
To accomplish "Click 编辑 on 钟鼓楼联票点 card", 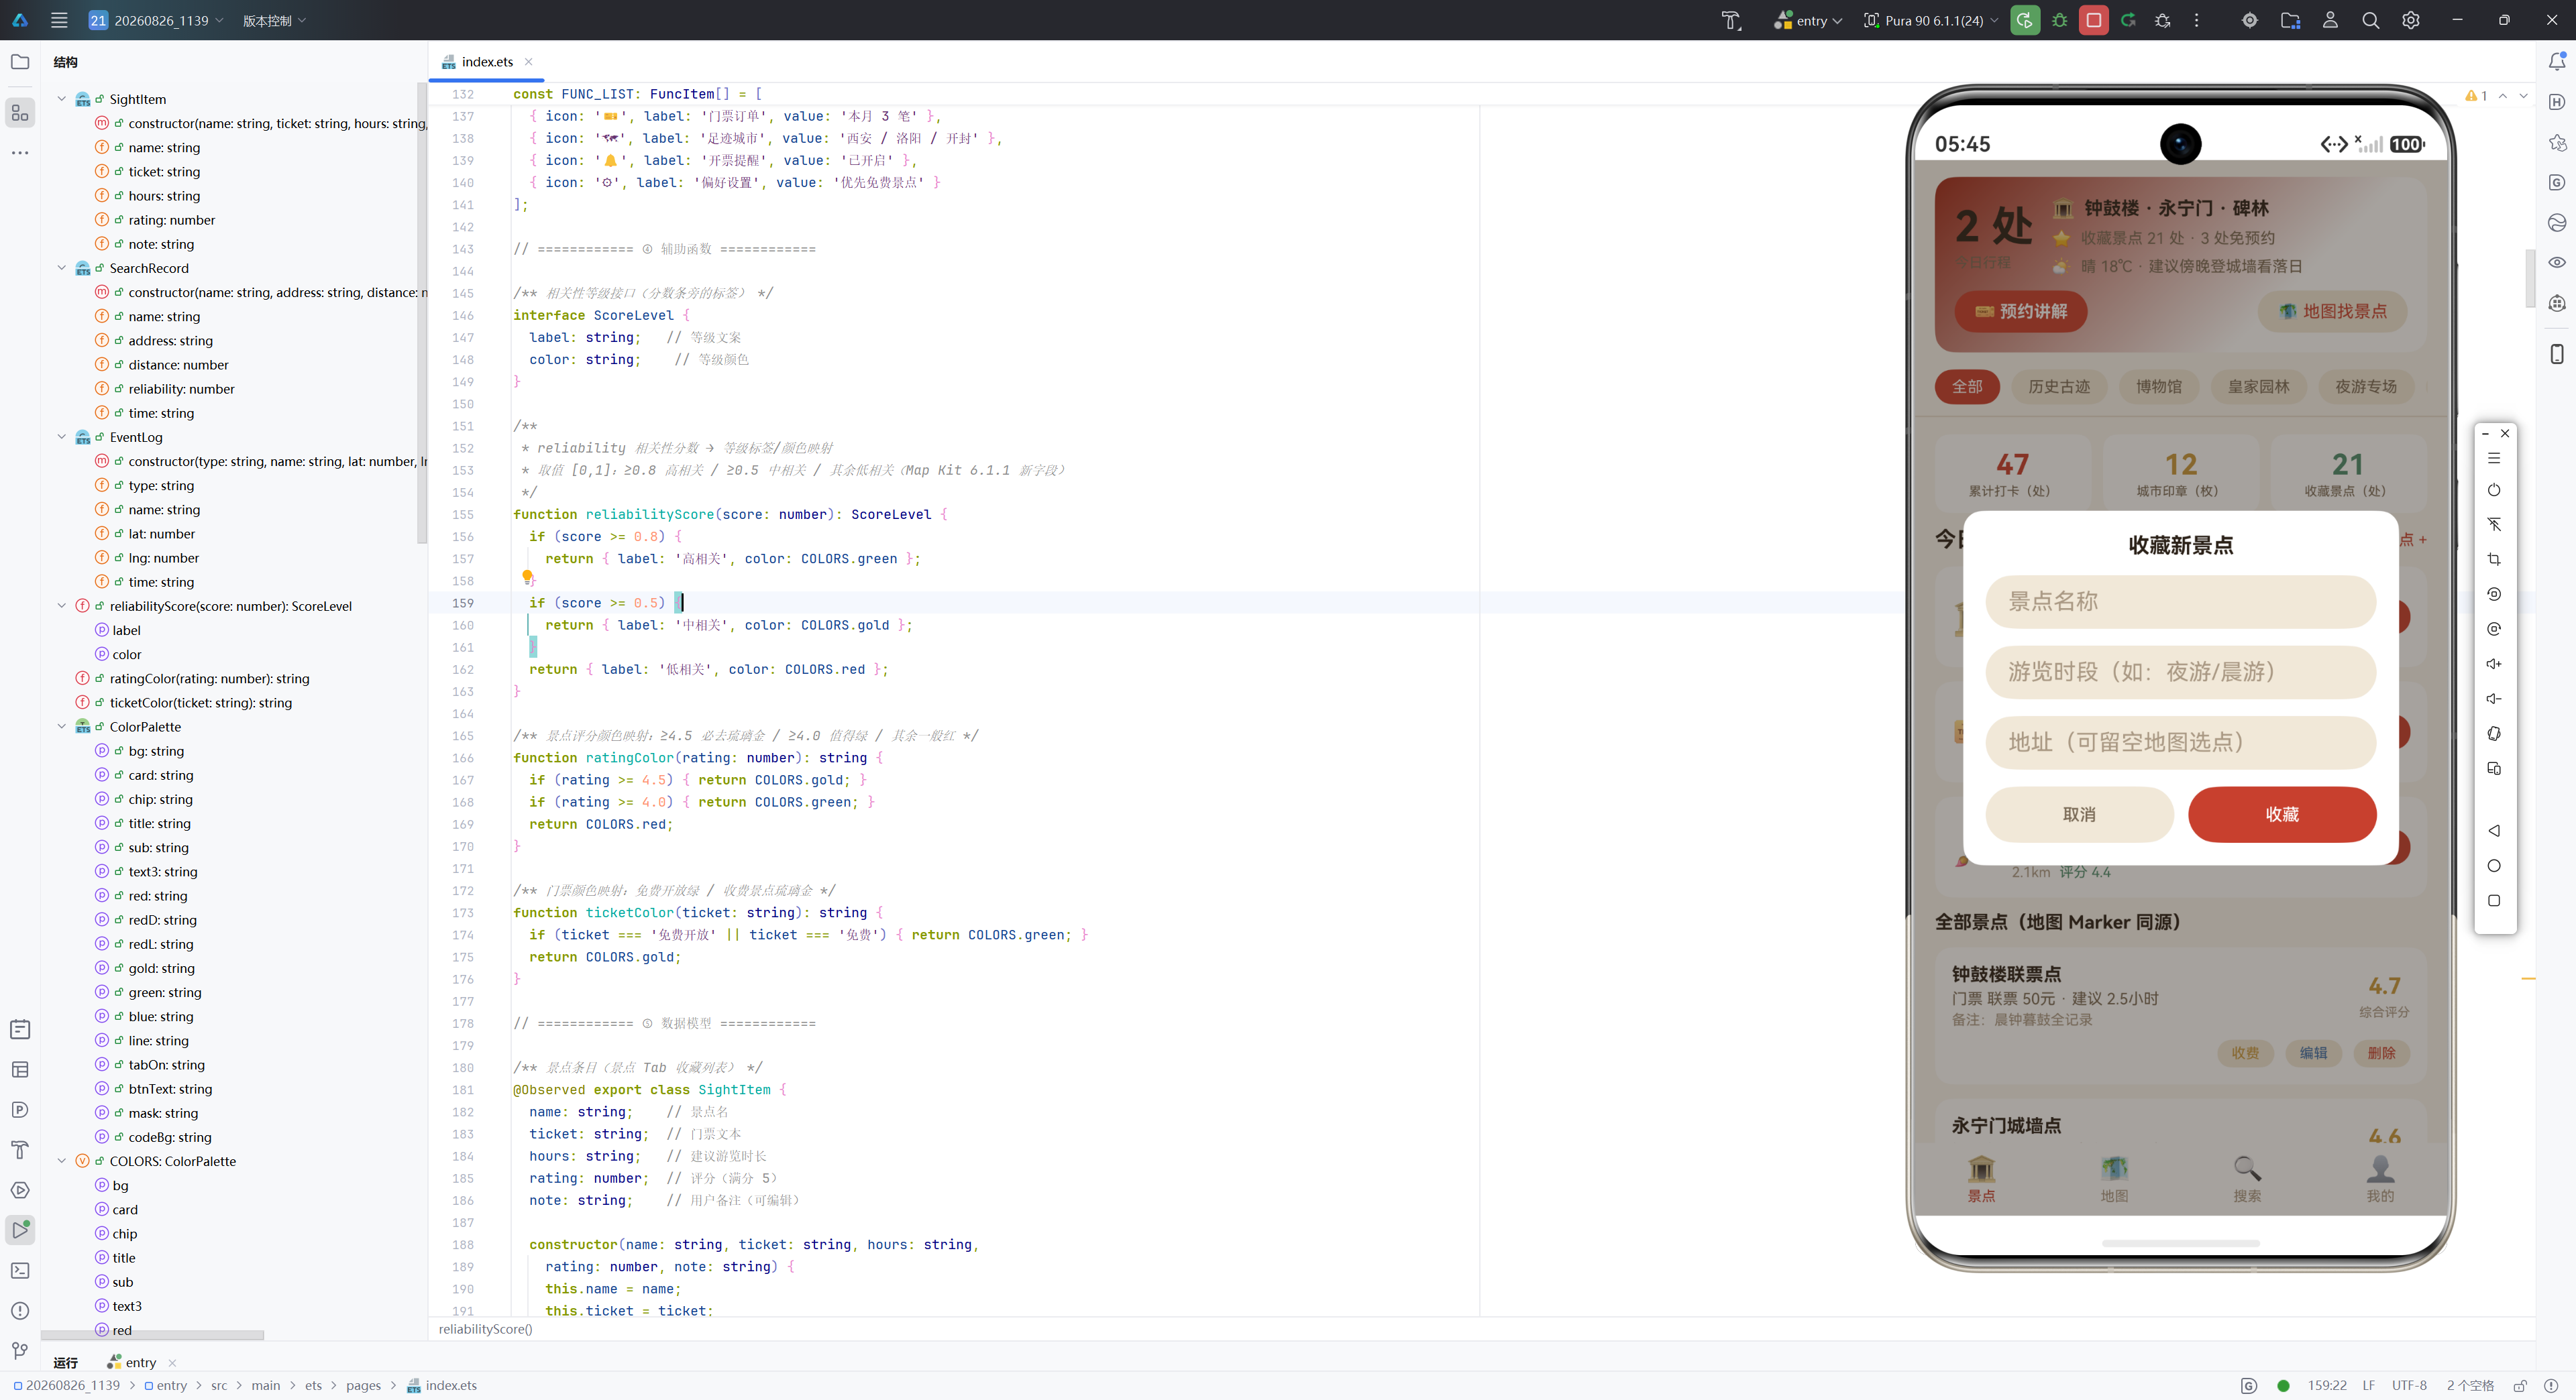I will pos(2313,1053).
